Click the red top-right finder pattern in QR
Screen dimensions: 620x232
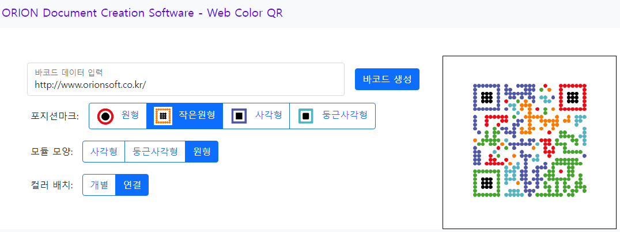[x=572, y=97]
